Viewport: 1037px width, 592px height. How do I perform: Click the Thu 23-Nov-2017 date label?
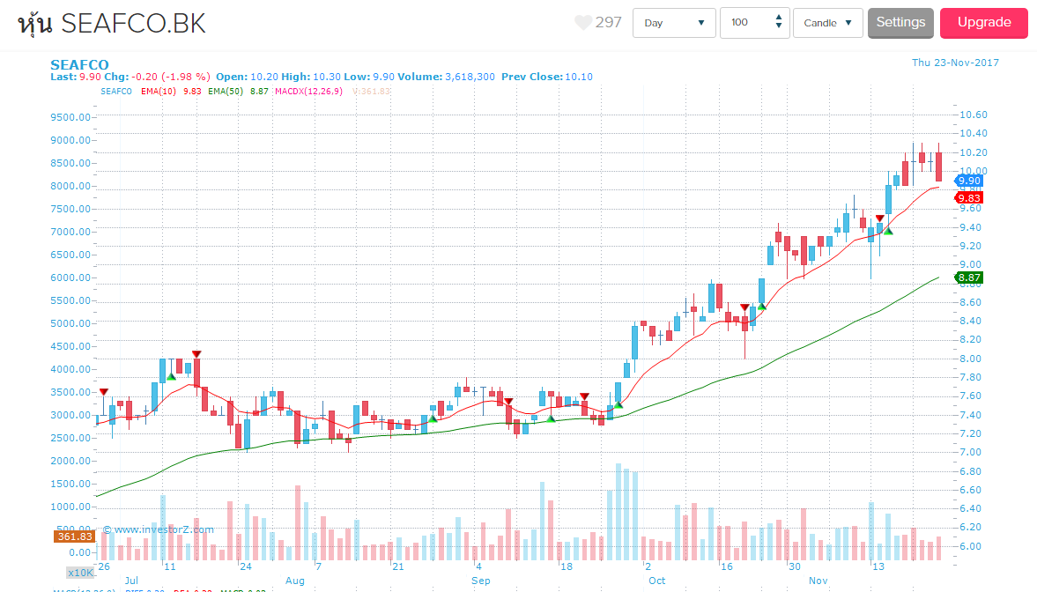tap(955, 63)
